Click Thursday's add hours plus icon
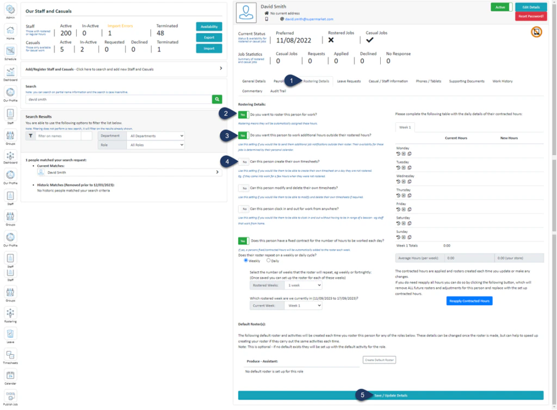The width and height of the screenshot is (557, 410). point(404,195)
